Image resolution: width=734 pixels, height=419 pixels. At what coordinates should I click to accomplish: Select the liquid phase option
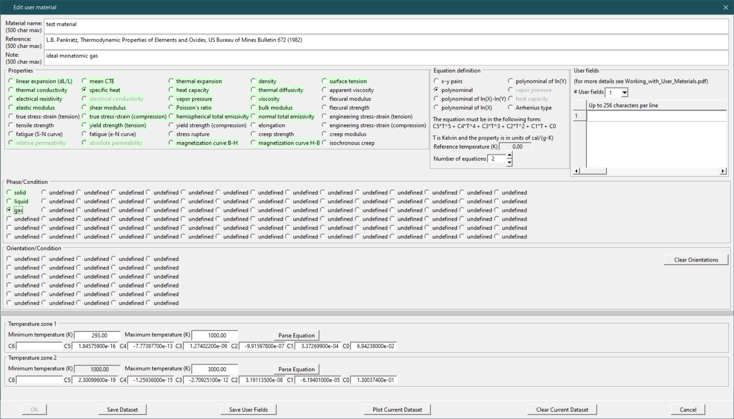9,201
